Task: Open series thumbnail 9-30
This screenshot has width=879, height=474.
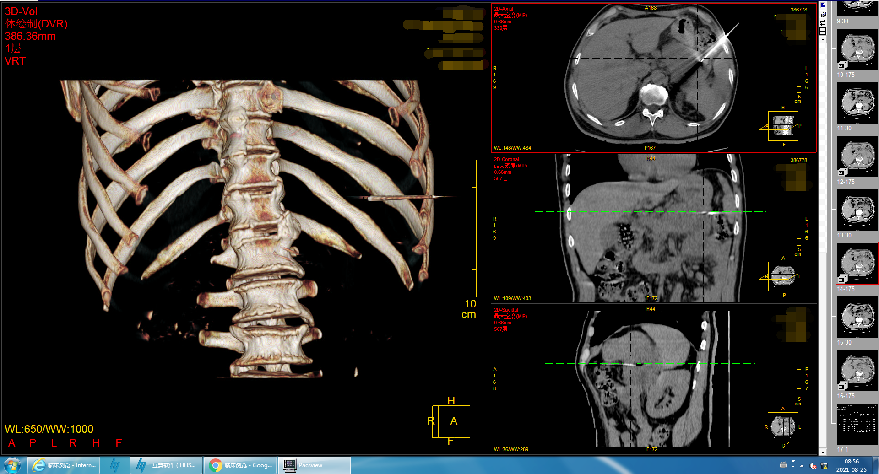Action: pyautogui.click(x=857, y=9)
